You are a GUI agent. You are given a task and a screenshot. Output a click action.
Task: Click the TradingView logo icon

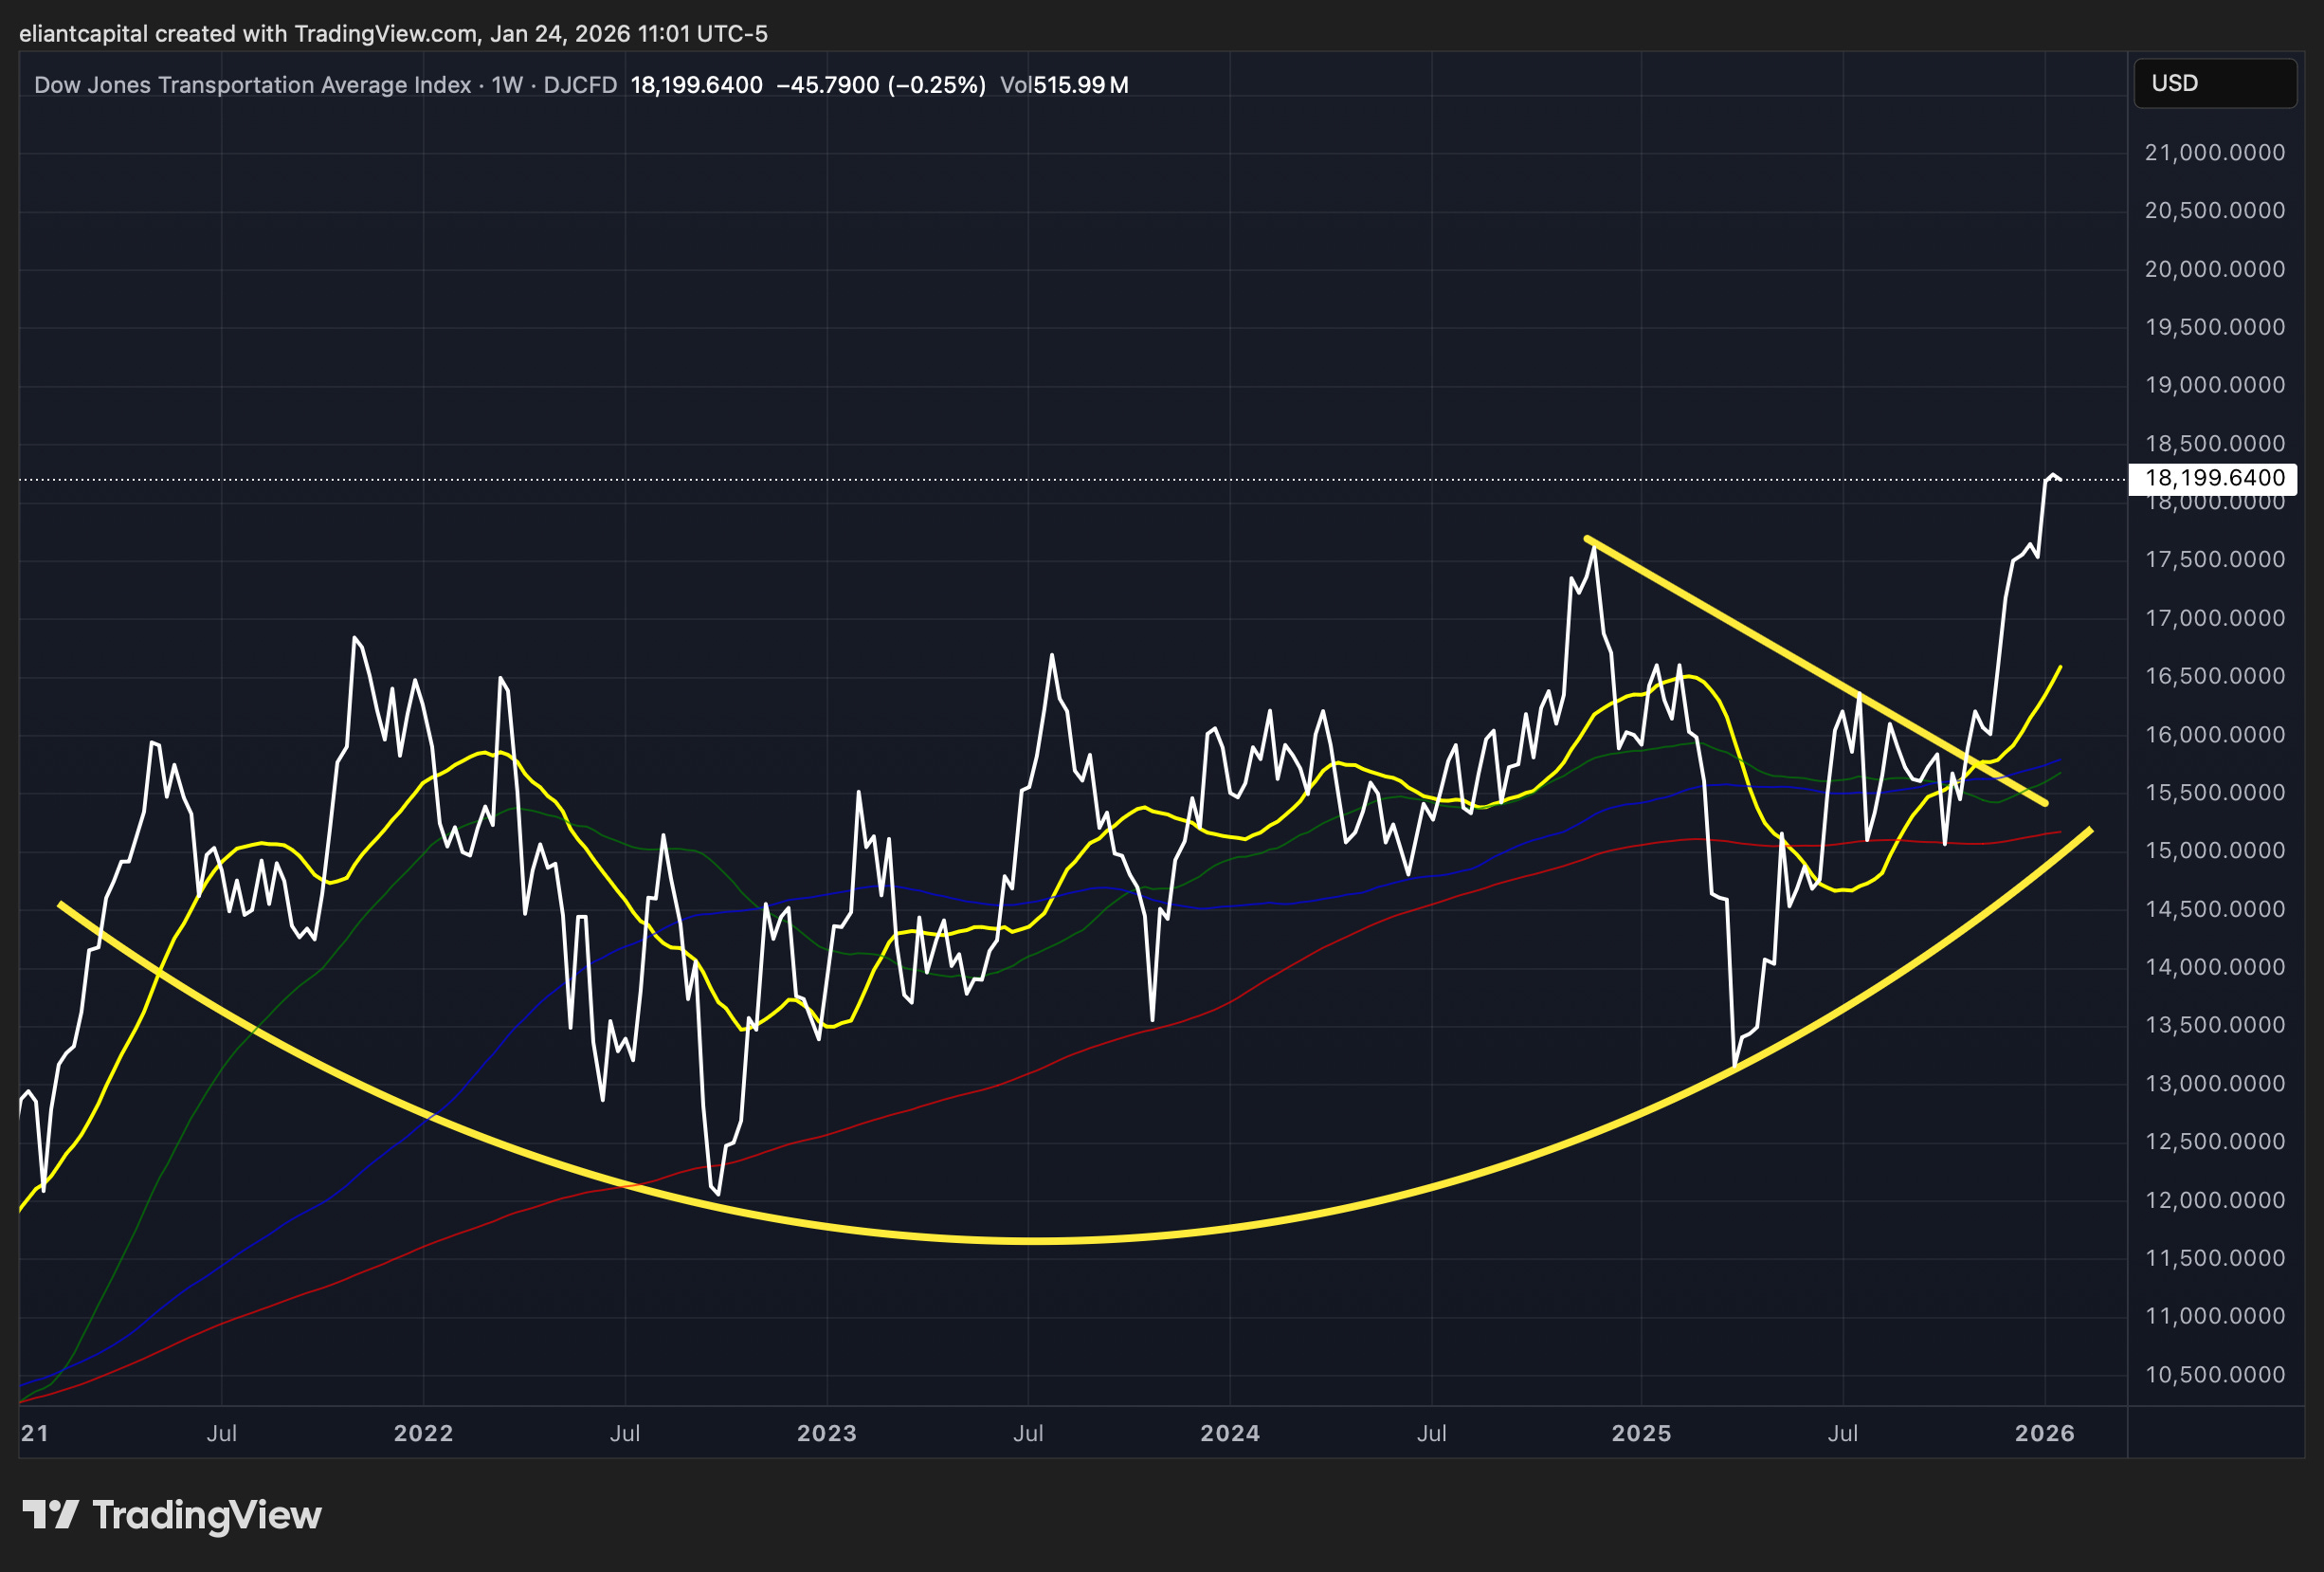pyautogui.click(x=50, y=1514)
